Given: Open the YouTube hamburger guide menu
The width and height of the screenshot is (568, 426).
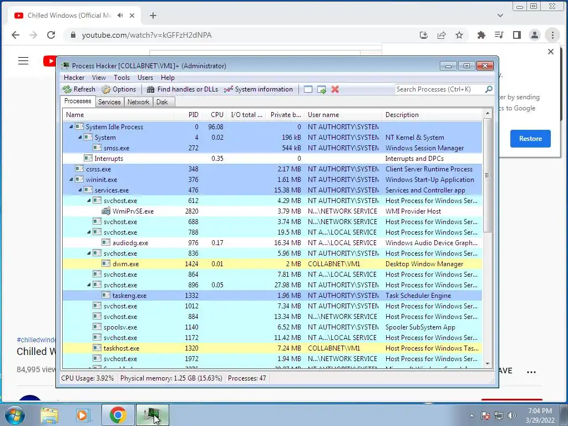Looking at the screenshot, I should (23, 60).
